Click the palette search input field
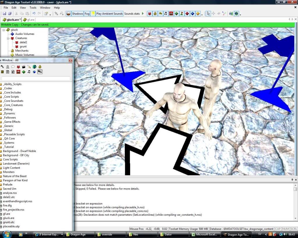Screen dimensions: 298x238 [x=36, y=78]
